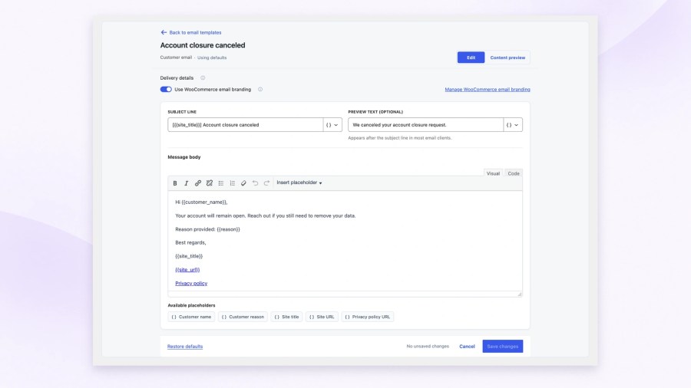
Task: Go back to email templates
Action: [195, 32]
